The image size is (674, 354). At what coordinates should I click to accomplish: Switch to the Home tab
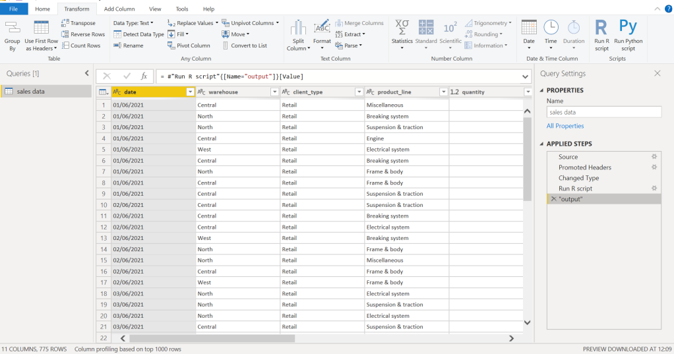[x=42, y=9]
